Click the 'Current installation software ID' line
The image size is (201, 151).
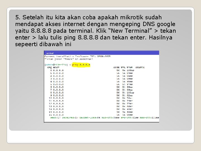click(77, 56)
